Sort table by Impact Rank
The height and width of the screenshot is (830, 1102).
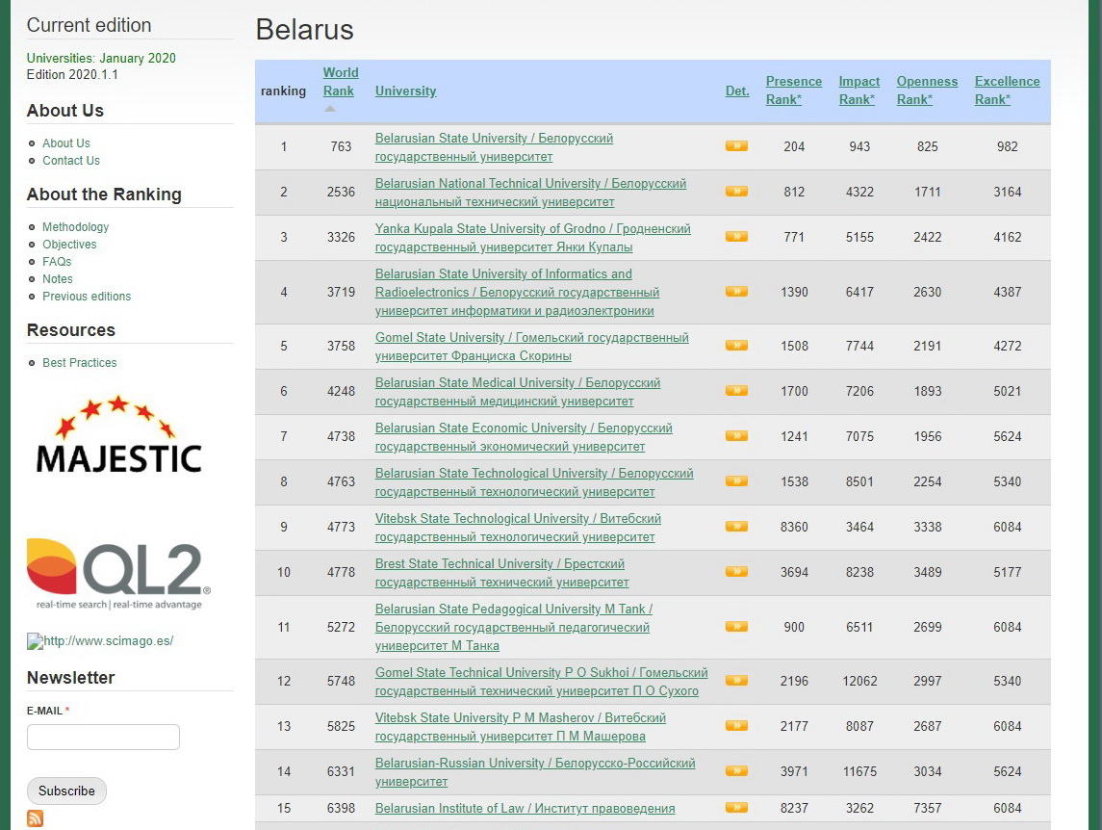(859, 91)
